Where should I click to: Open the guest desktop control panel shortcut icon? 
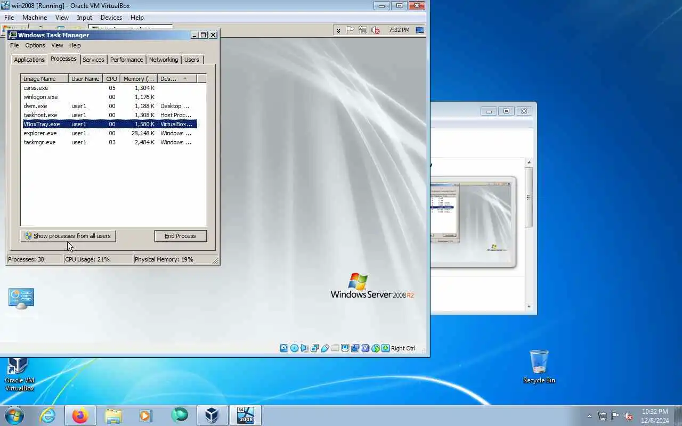click(x=21, y=298)
